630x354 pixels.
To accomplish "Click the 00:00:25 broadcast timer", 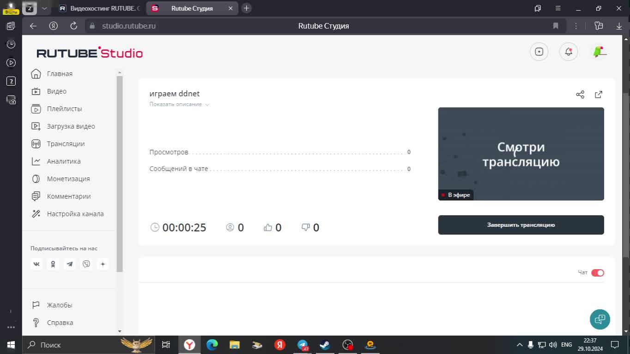I will pos(184,228).
